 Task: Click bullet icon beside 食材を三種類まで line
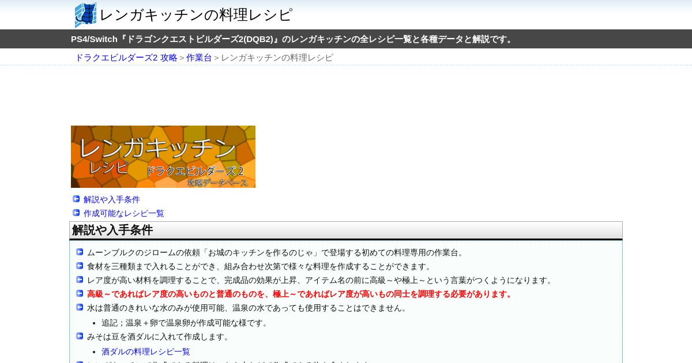pyautogui.click(x=80, y=266)
